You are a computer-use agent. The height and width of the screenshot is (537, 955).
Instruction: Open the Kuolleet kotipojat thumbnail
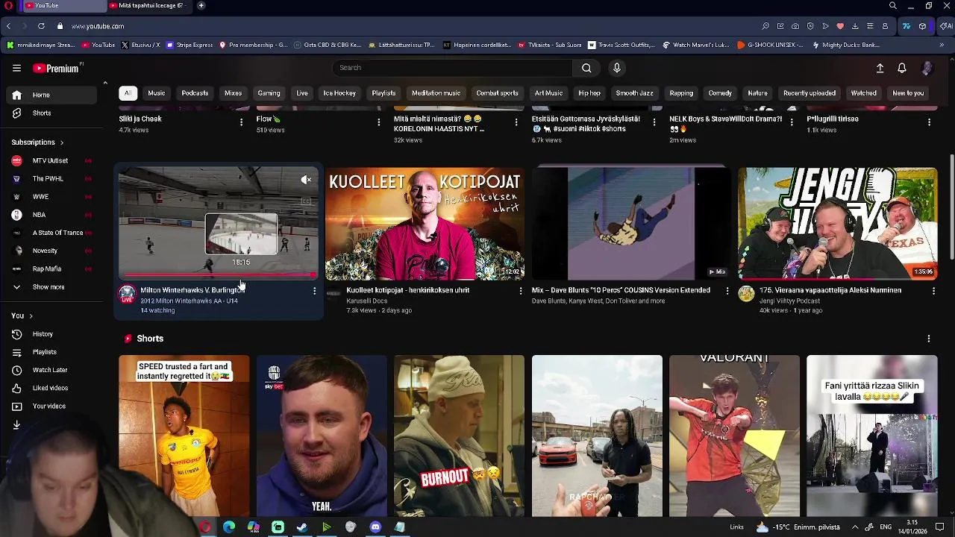tap(425, 223)
